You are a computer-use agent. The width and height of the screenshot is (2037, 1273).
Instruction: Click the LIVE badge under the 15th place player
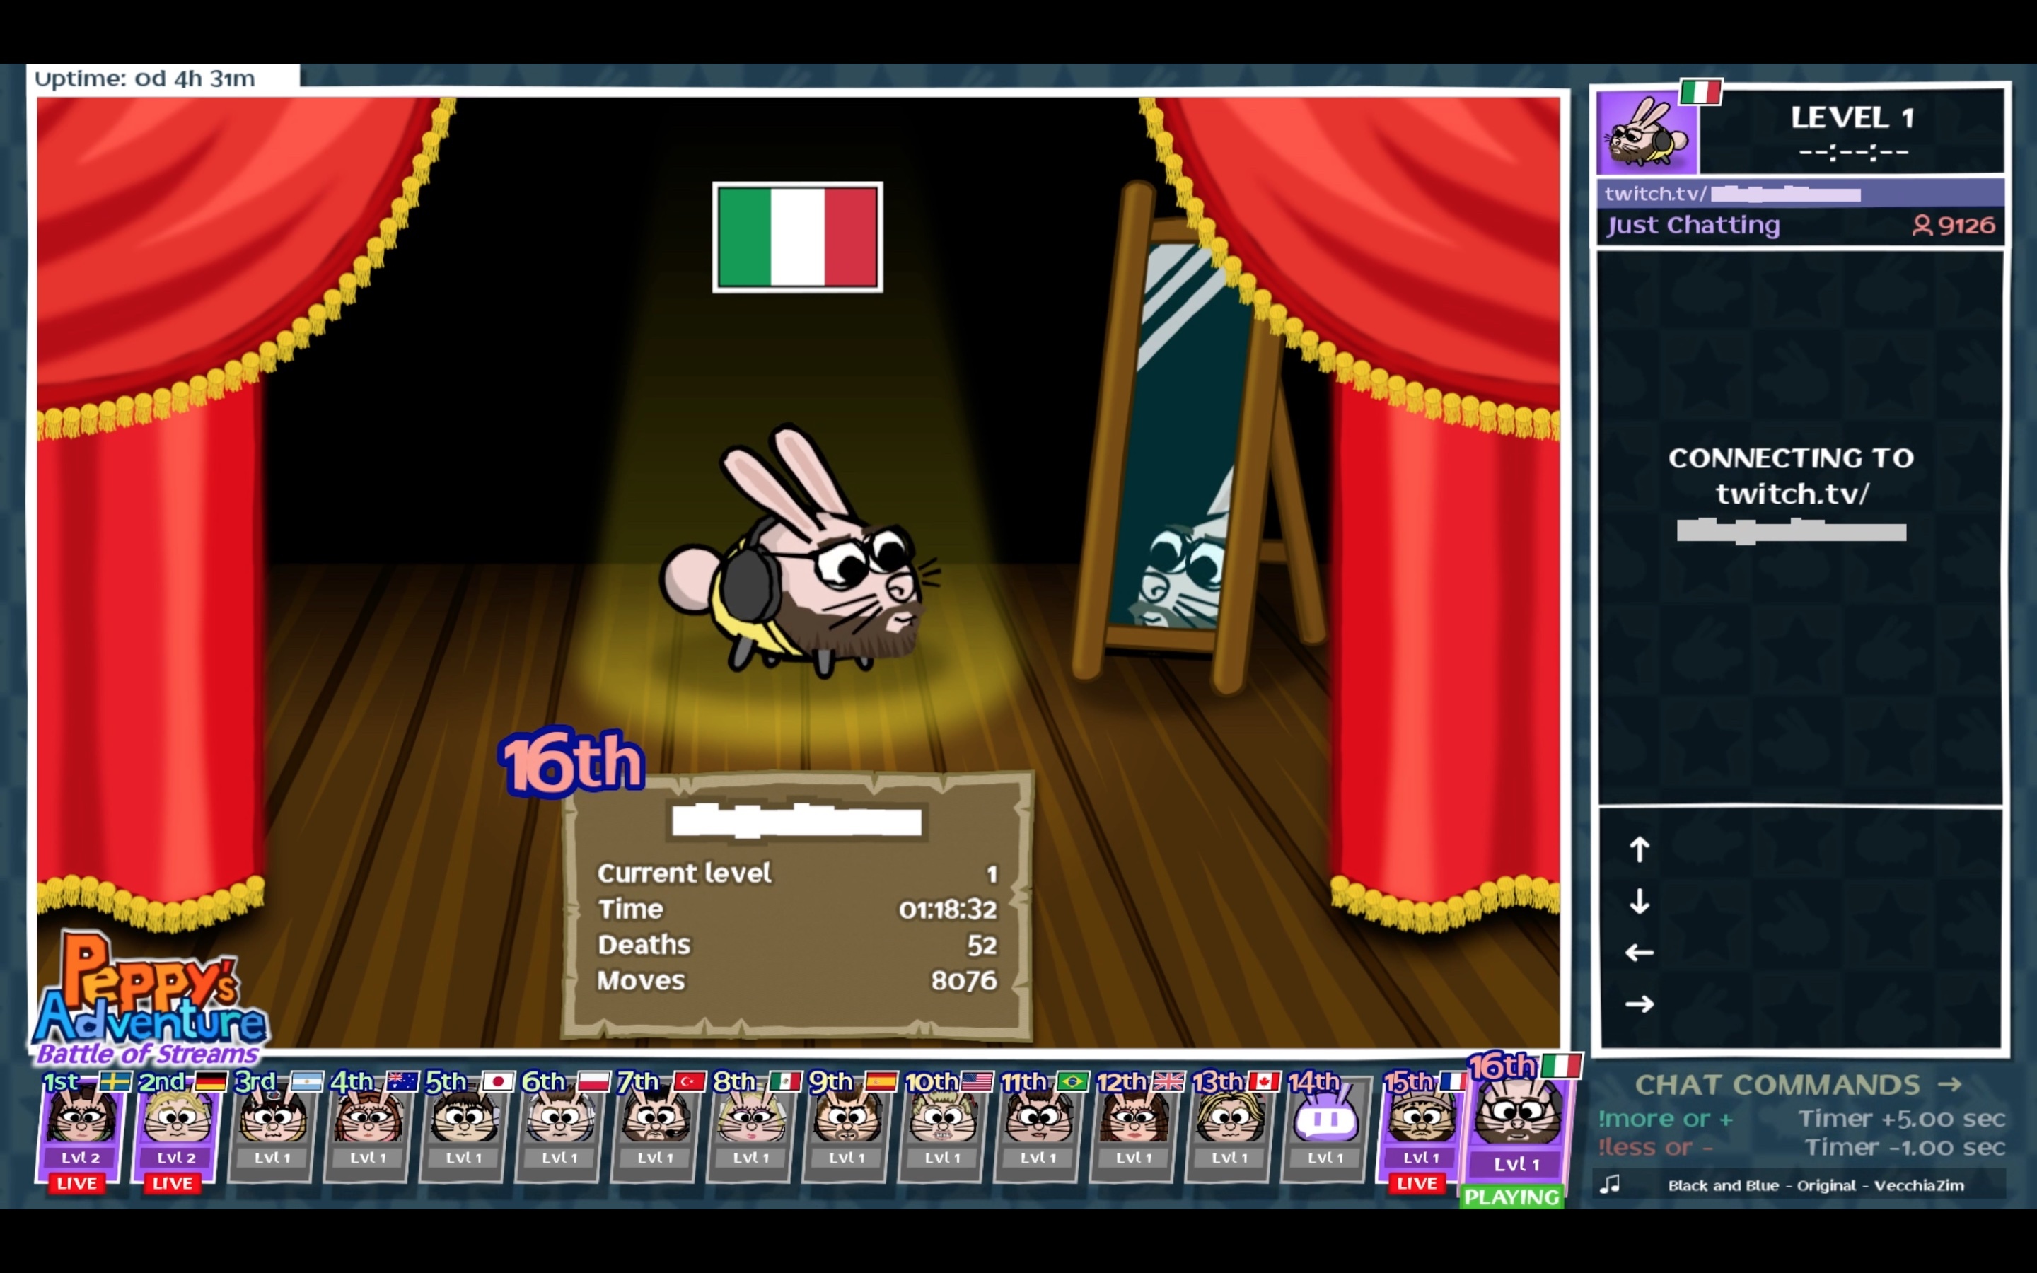tap(1417, 1183)
